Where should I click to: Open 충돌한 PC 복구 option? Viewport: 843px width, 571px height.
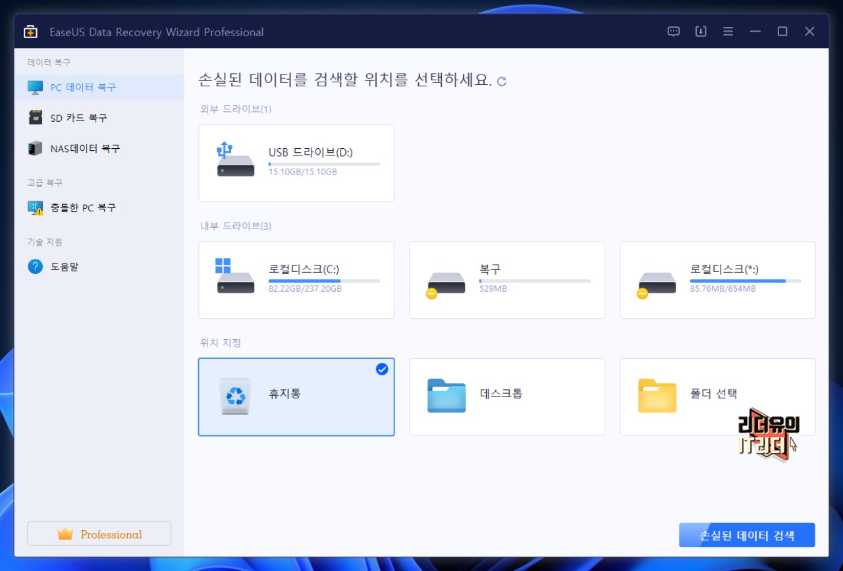[99, 207]
